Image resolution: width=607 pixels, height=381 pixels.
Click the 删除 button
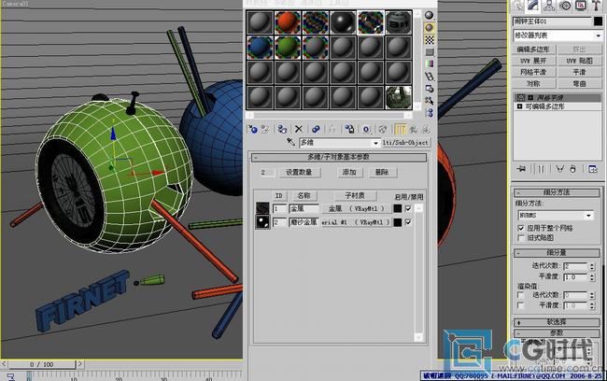click(x=382, y=173)
